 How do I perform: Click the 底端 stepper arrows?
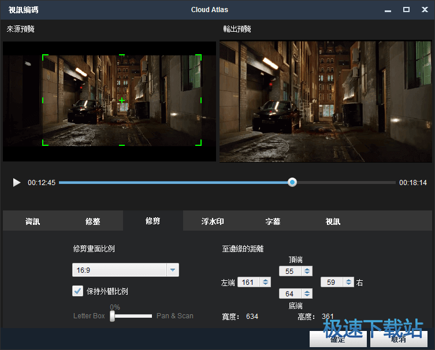click(307, 293)
